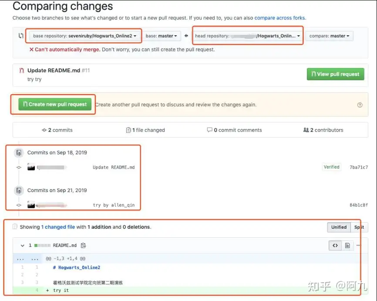
Task: Open the compare: master branch dropdown
Action: click(329, 36)
